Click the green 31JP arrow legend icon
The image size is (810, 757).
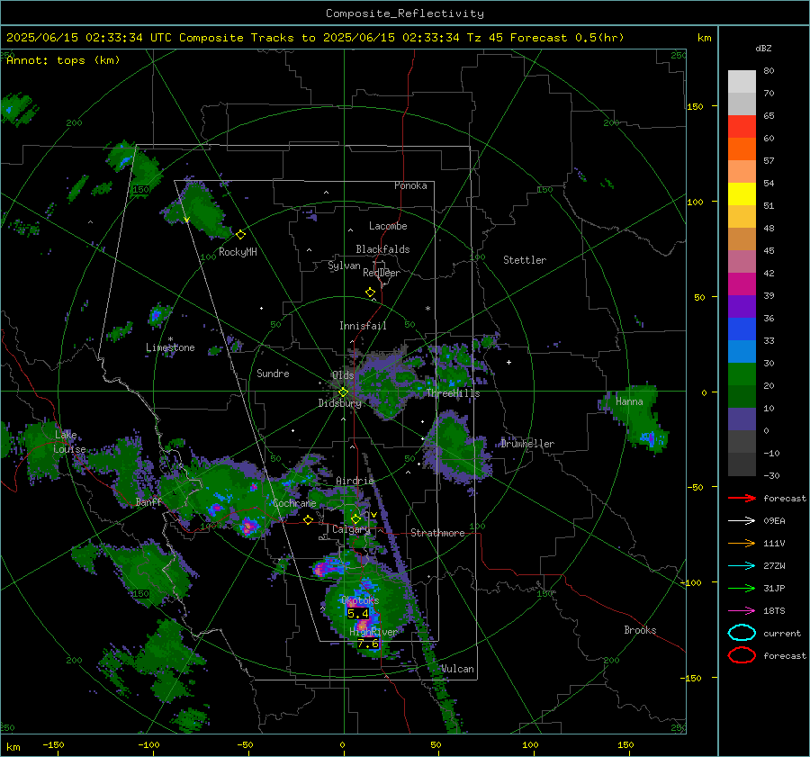tap(742, 588)
